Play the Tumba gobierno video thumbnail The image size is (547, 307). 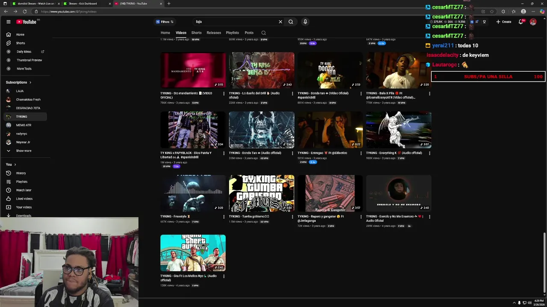(262, 193)
